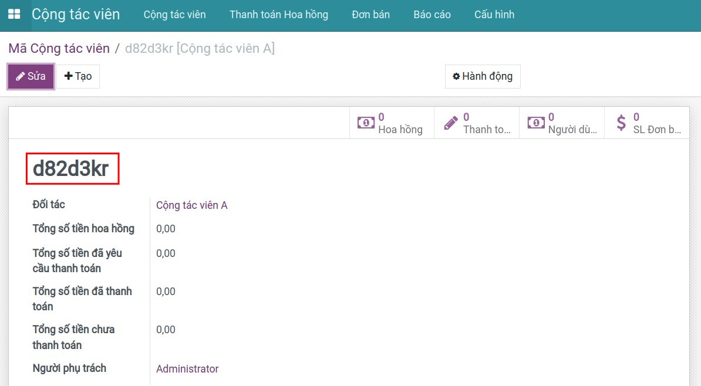Click the Tổng số tiền hoa hồng value

166,229
